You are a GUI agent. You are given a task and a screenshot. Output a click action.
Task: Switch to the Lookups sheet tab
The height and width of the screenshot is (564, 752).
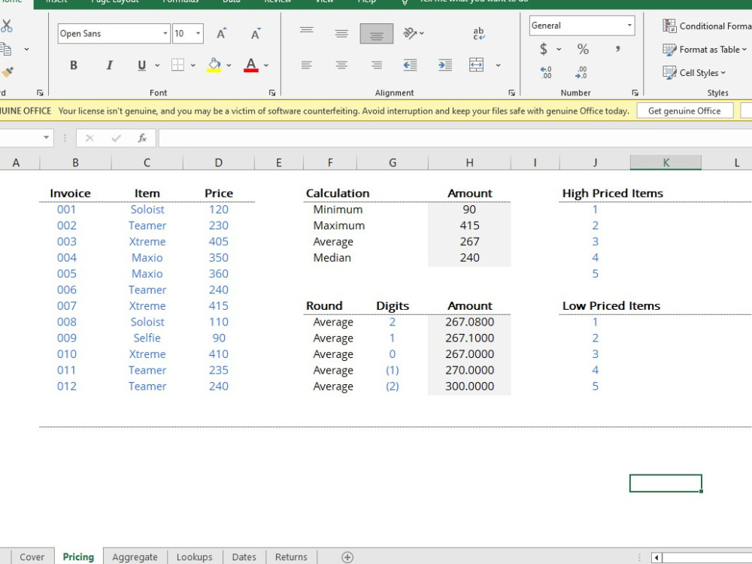[x=194, y=556]
